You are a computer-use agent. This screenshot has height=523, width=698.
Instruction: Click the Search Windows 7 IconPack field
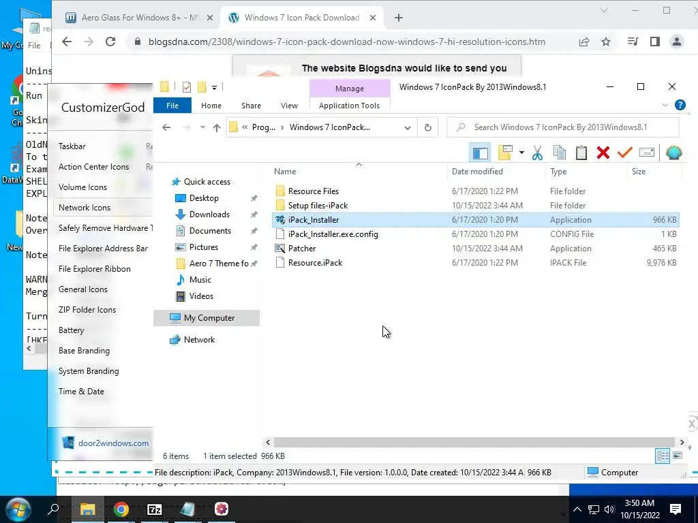(562, 127)
